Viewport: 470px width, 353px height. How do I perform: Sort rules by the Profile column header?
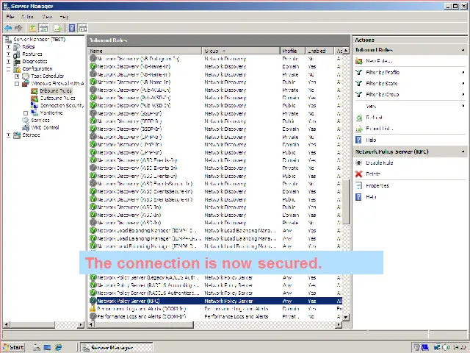(292, 51)
